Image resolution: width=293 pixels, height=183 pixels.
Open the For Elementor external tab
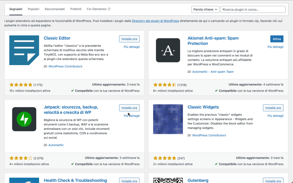point(98,9)
